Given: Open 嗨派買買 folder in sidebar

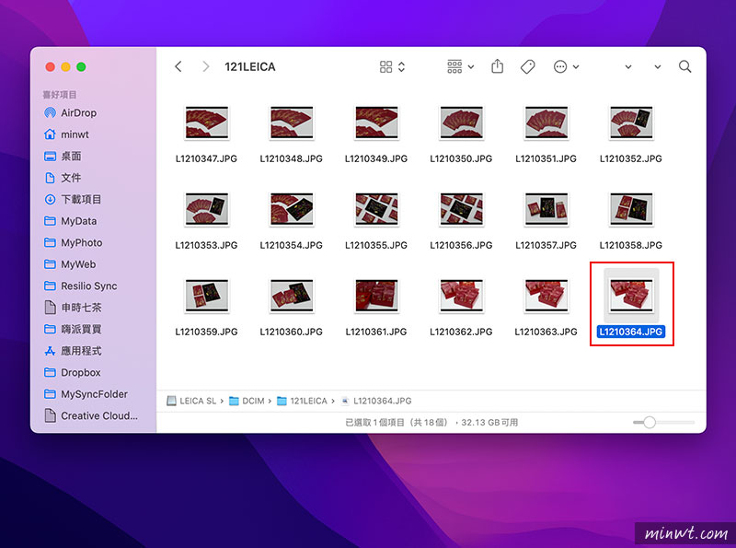Looking at the screenshot, I should (x=73, y=329).
